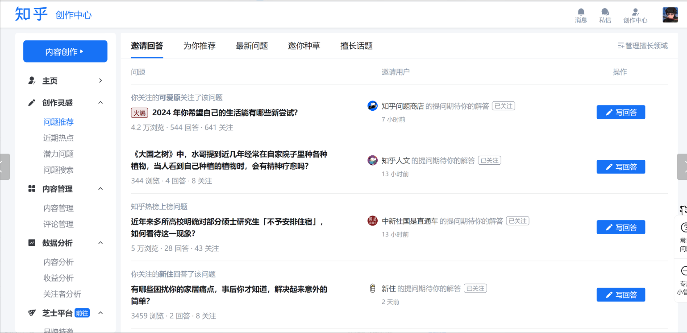This screenshot has width=687, height=333.
Task: Open 知乎问题商店 user name link
Action: coord(403,106)
